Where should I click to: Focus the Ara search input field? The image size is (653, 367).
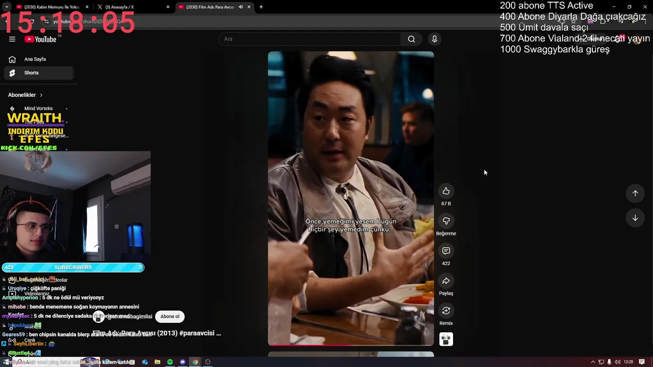pos(310,39)
